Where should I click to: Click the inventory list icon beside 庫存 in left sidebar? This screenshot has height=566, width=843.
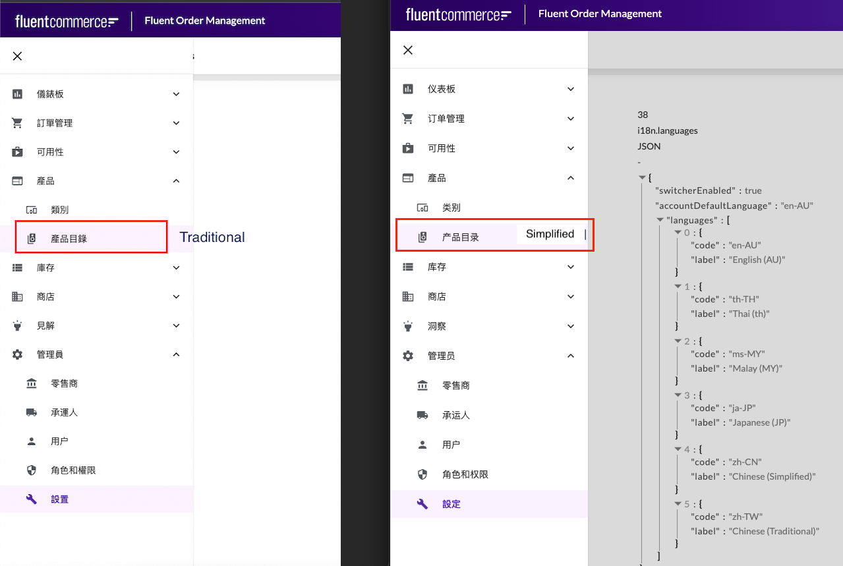pos(18,268)
